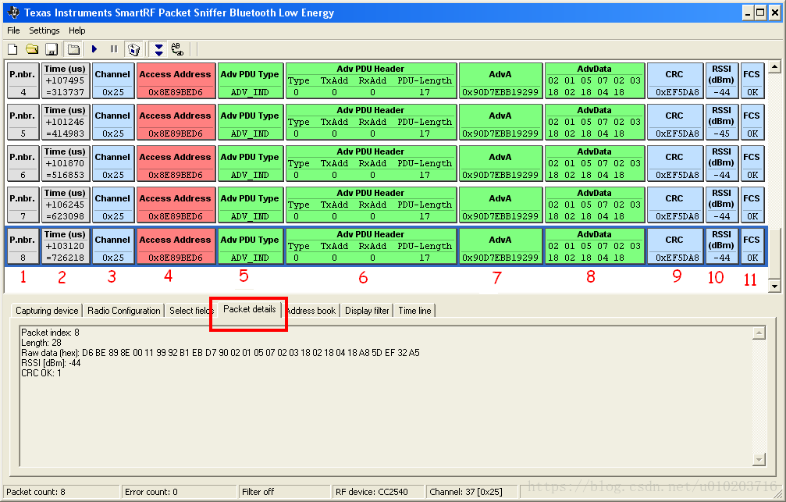This screenshot has width=786, height=502.
Task: Click Access Address cell in packet 5
Action: (x=176, y=122)
